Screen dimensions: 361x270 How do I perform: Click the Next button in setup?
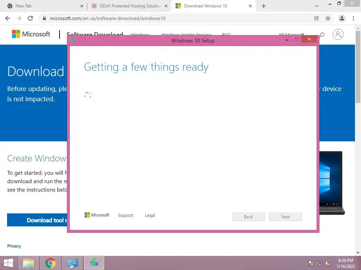coord(286,217)
